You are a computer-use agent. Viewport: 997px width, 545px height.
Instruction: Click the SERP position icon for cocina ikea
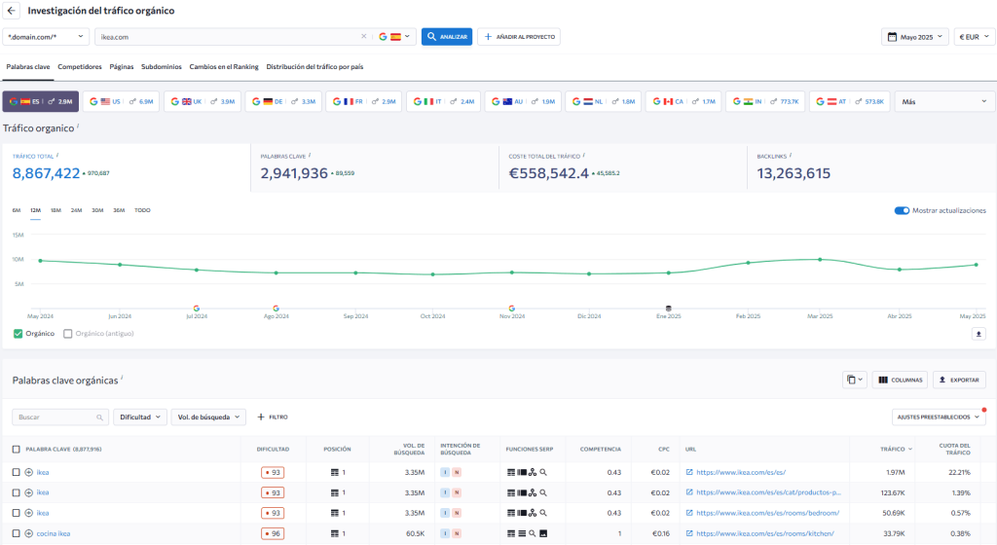[x=335, y=533]
